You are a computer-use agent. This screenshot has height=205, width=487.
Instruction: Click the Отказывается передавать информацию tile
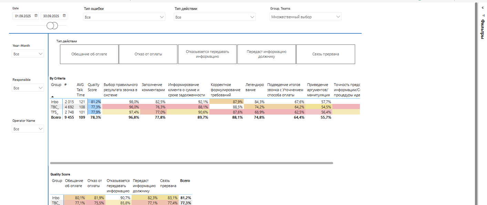(207, 54)
